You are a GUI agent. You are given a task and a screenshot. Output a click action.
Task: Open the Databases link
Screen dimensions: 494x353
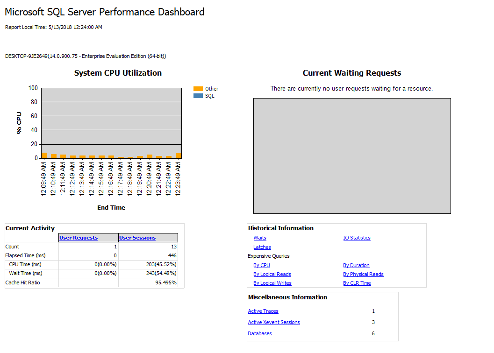pyautogui.click(x=260, y=334)
